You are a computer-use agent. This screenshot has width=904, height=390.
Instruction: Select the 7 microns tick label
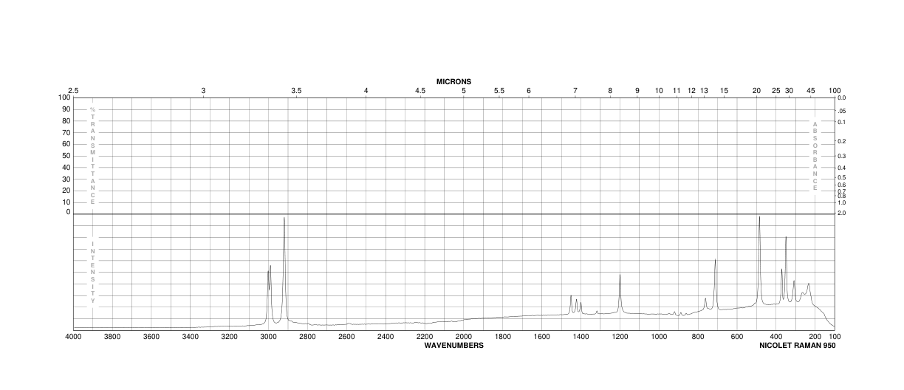click(x=575, y=90)
